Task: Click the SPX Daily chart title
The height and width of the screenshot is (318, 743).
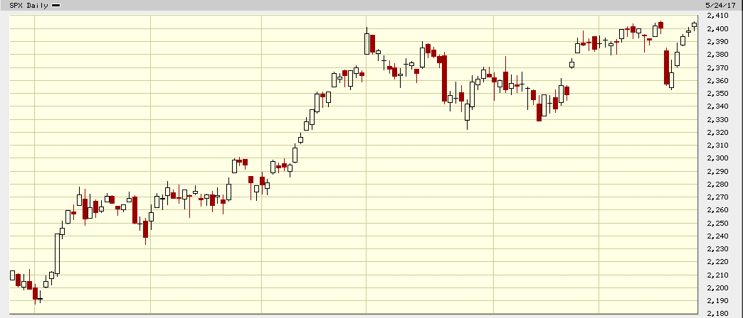Action: 29,5
